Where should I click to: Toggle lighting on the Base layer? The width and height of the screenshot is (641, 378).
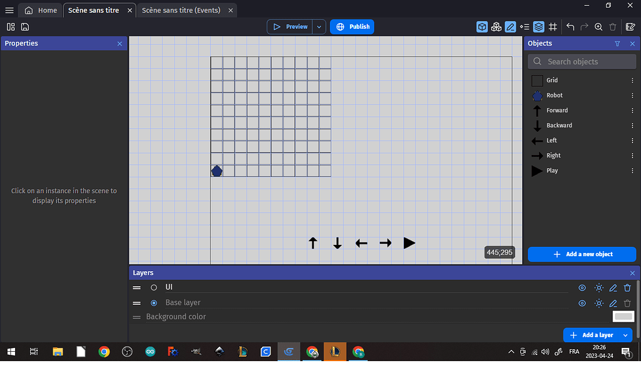[599, 303]
